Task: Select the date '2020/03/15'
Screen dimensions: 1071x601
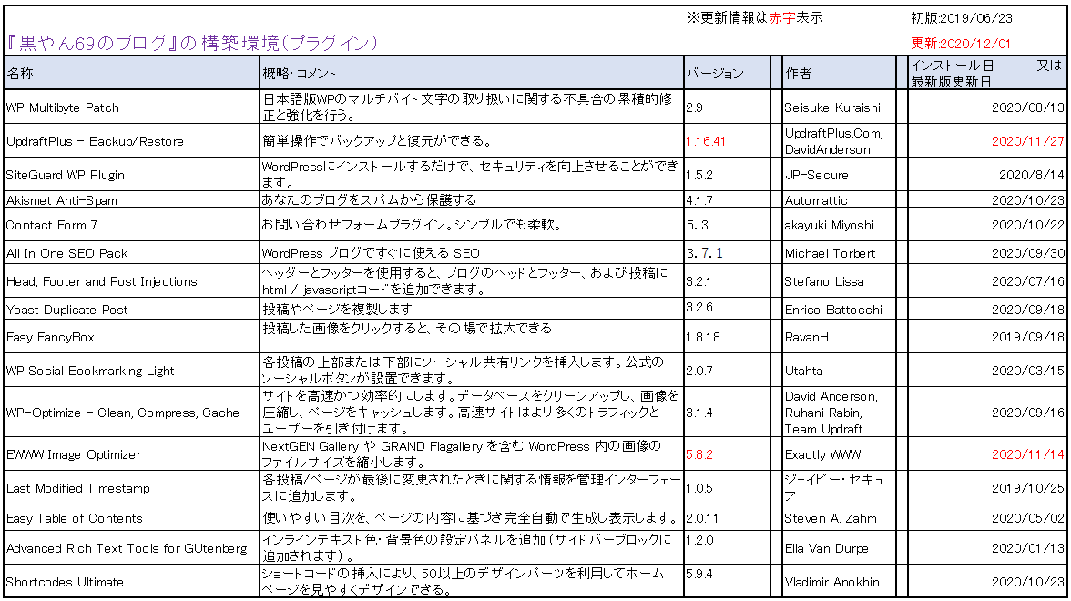Action: coord(1028,371)
